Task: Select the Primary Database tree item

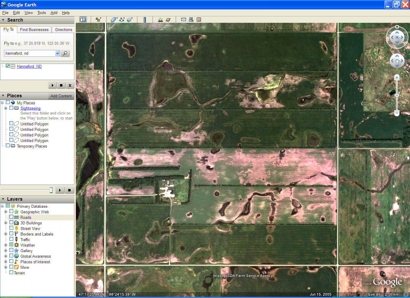Action: click(x=32, y=206)
